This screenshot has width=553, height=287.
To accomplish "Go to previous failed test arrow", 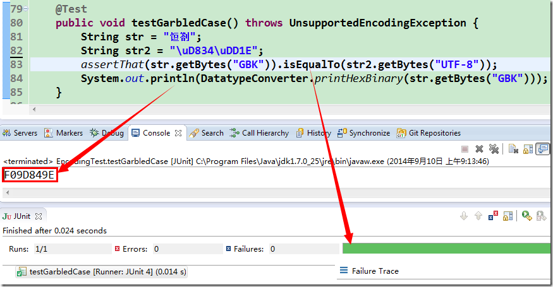I will click(478, 216).
